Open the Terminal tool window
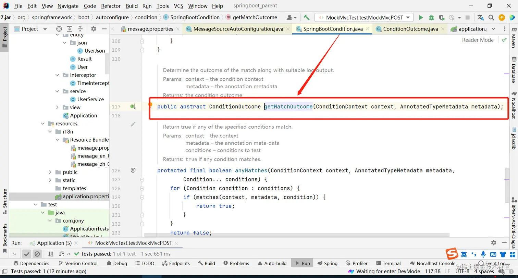Screen dimensions: 518x278 pyautogui.click(x=388, y=263)
